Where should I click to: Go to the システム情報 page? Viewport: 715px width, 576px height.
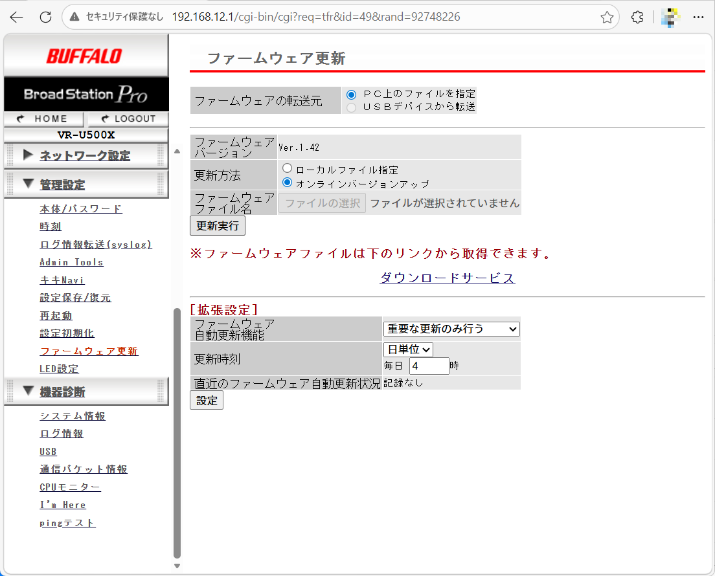click(x=73, y=416)
